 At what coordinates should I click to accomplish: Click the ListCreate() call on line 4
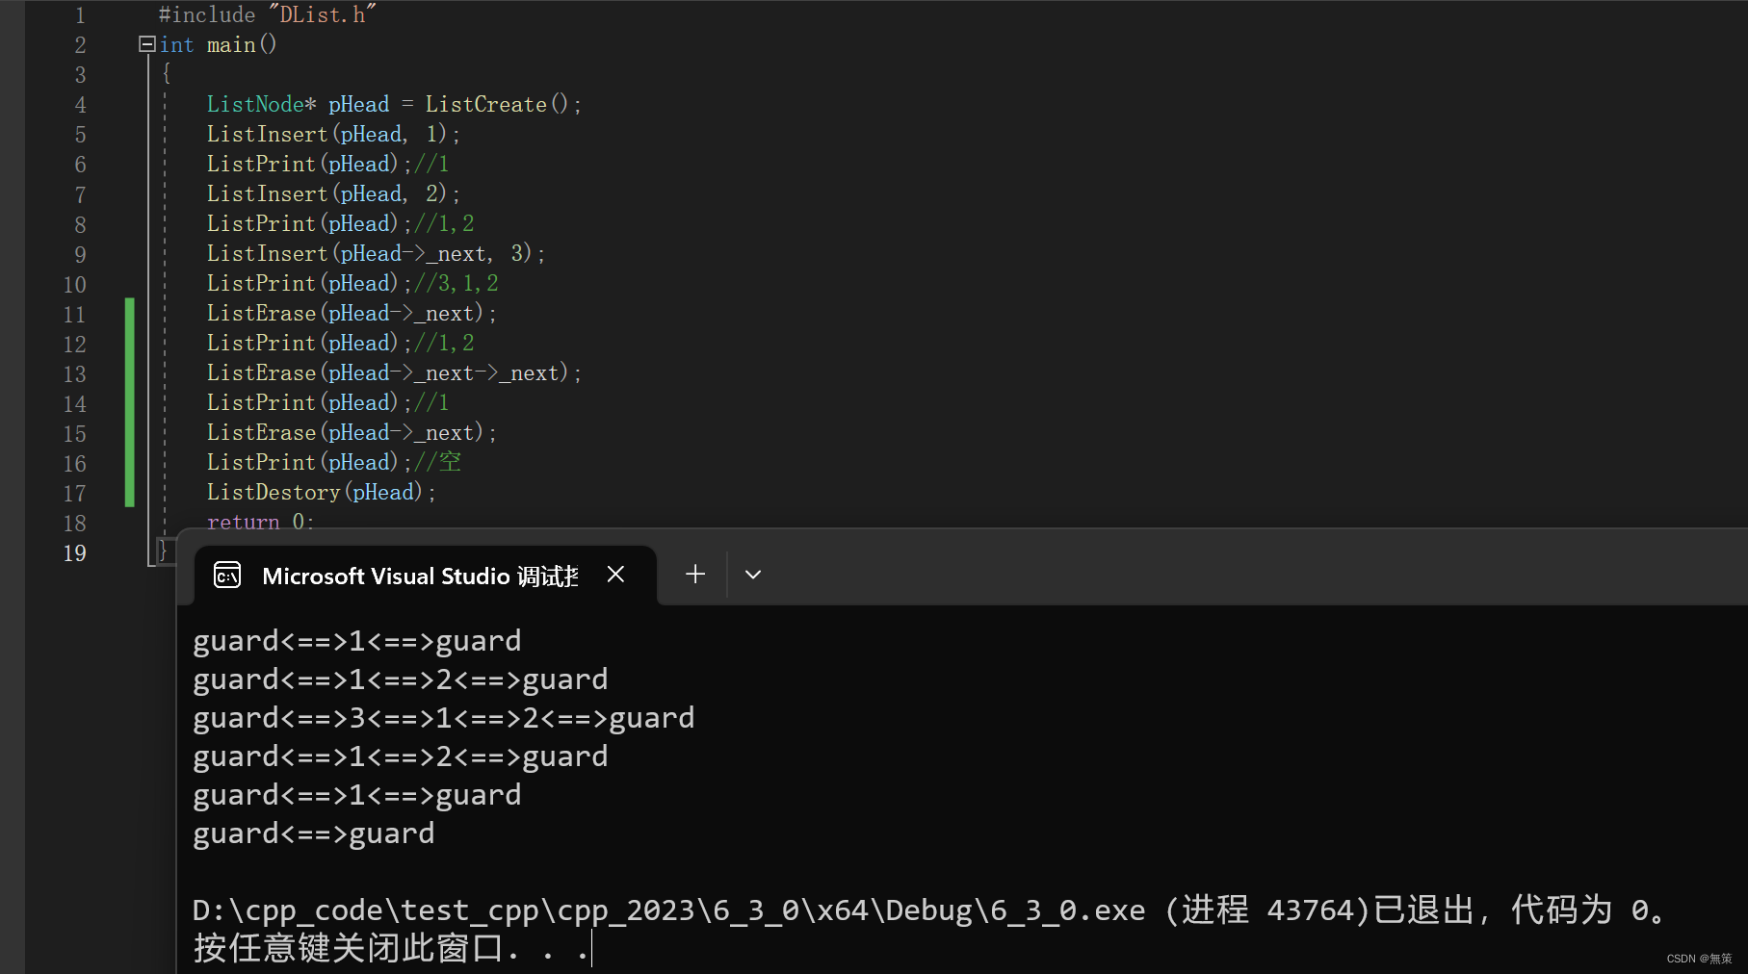point(504,104)
